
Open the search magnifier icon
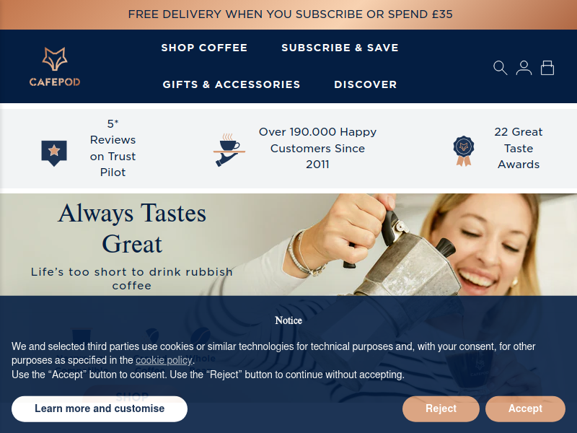coord(500,68)
